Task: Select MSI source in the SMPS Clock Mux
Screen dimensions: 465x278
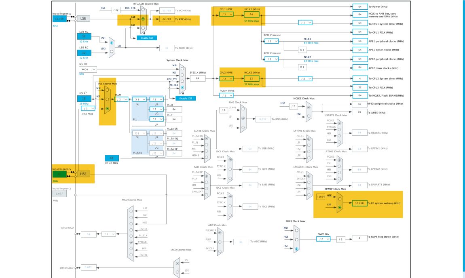Action: [296, 230]
